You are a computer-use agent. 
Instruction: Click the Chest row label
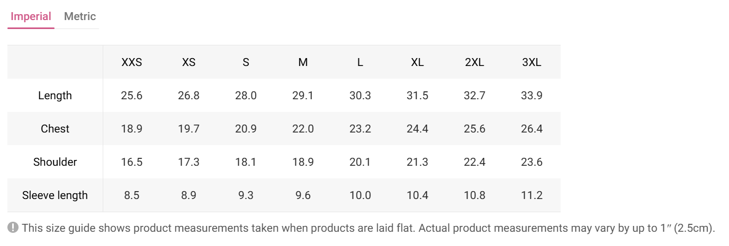[55, 129]
